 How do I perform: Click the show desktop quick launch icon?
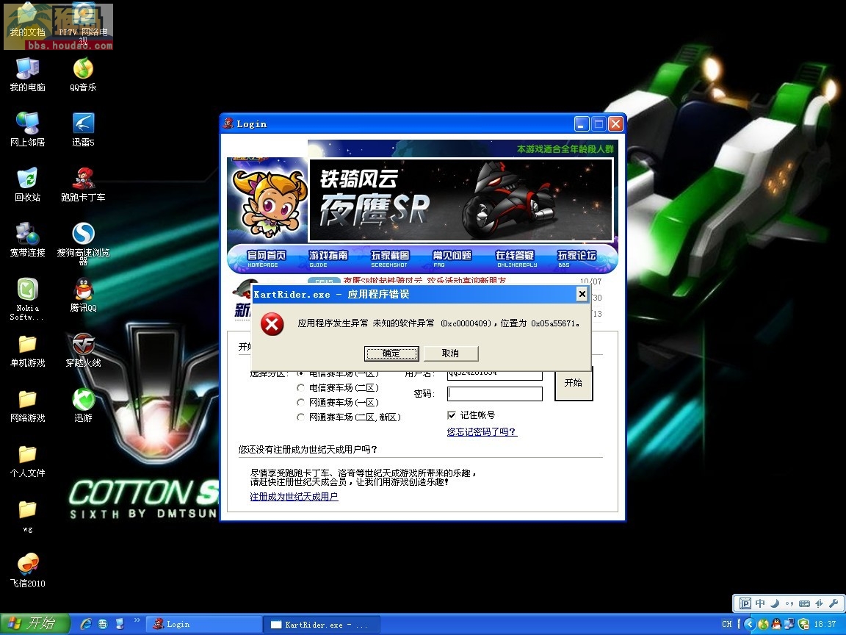pos(120,624)
